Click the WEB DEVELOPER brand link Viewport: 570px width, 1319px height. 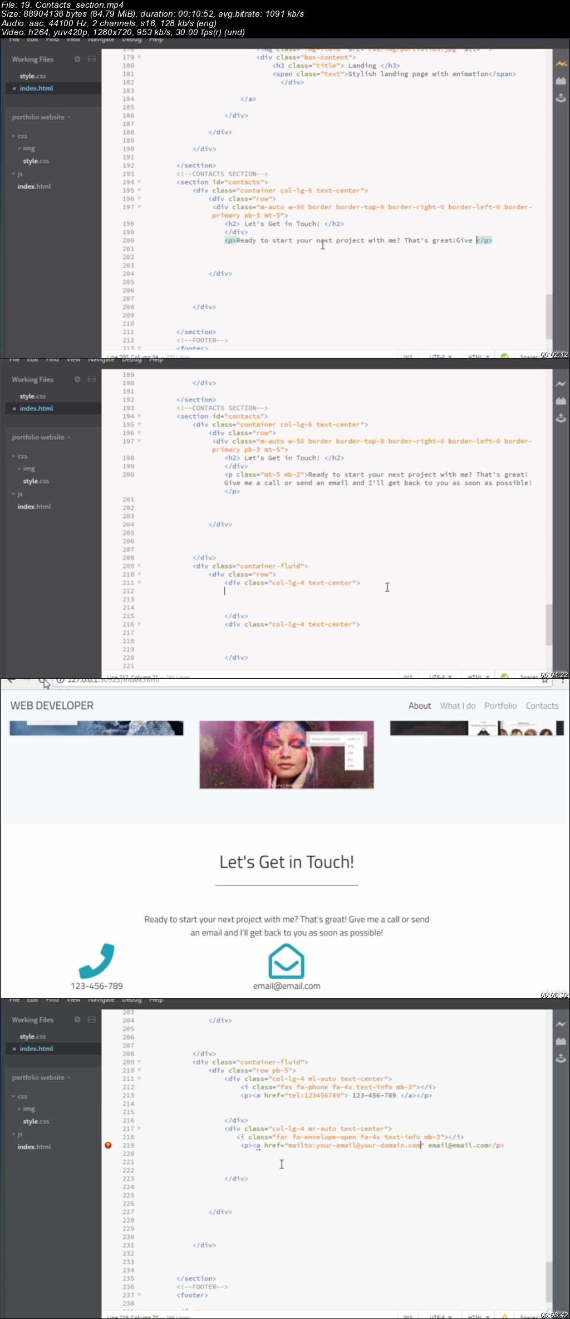point(52,705)
